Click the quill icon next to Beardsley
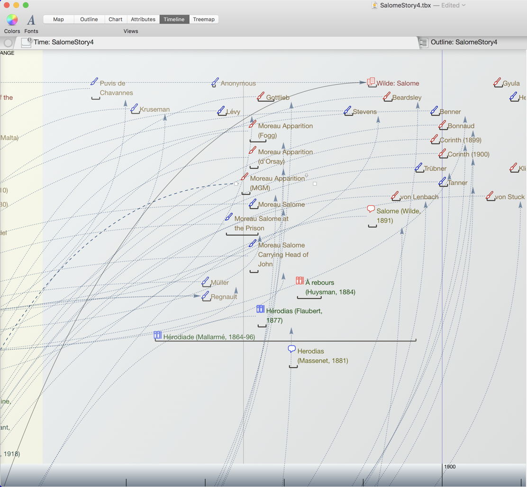This screenshot has width=527, height=487. (x=386, y=96)
